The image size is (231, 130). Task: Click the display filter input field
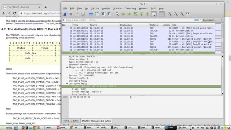point(129,20)
